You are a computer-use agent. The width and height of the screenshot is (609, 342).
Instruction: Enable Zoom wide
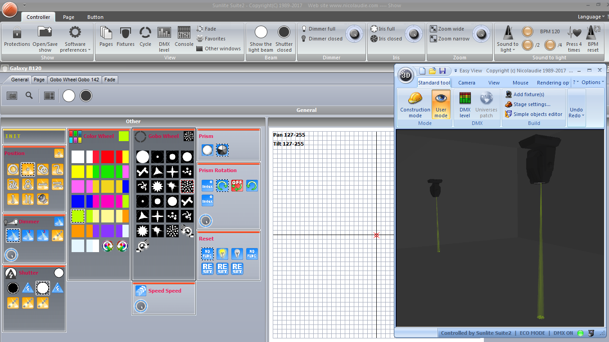447,29
